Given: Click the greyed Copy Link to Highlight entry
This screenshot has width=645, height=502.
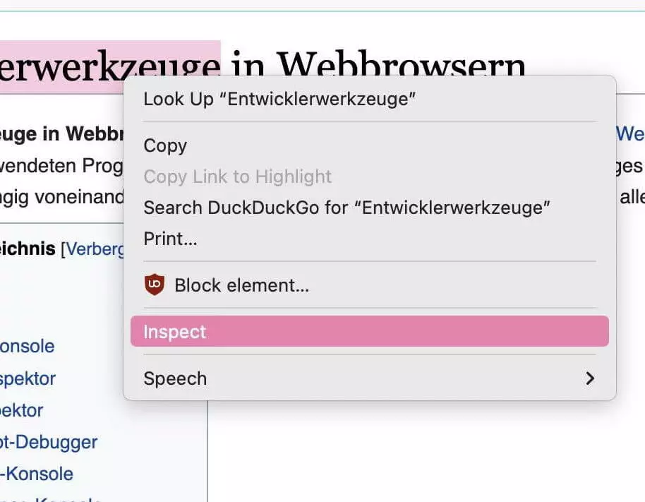Looking at the screenshot, I should coord(237,177).
